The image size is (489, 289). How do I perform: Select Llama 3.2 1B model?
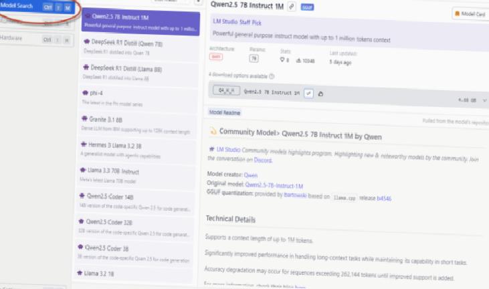(134, 275)
